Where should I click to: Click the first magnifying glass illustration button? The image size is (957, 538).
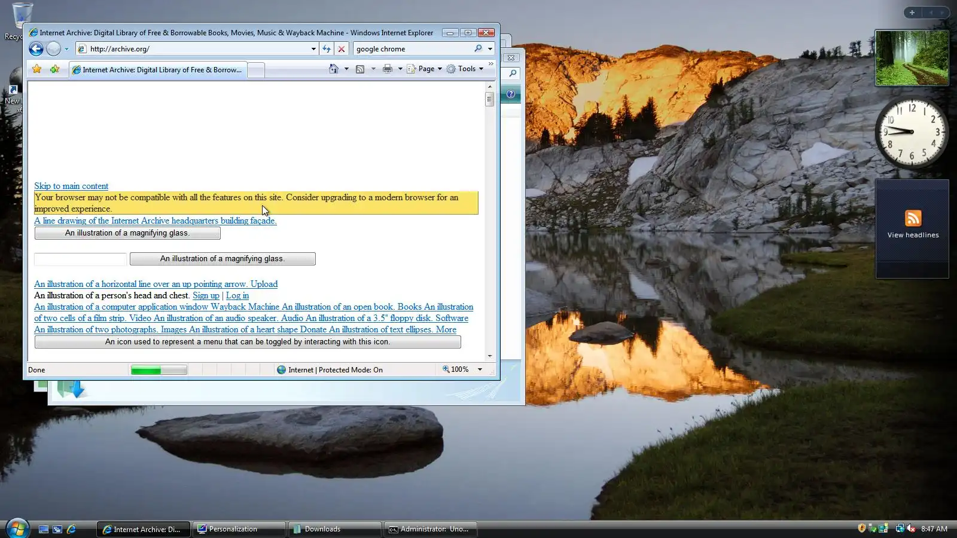127,233
